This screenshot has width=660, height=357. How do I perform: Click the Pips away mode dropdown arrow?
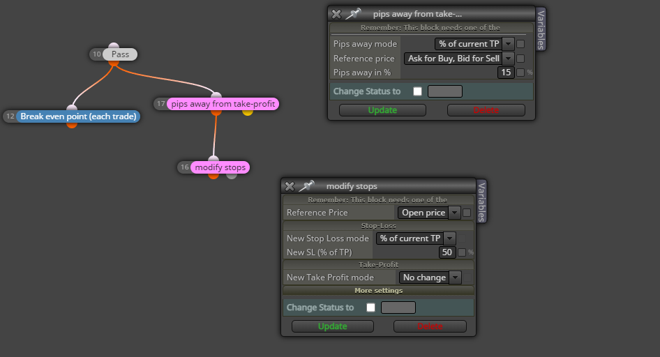point(509,44)
